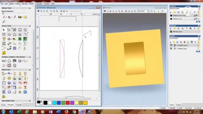This screenshot has height=114, width=203.
Task: Select the Paint Brush bitmap tool
Action: coord(4,17)
